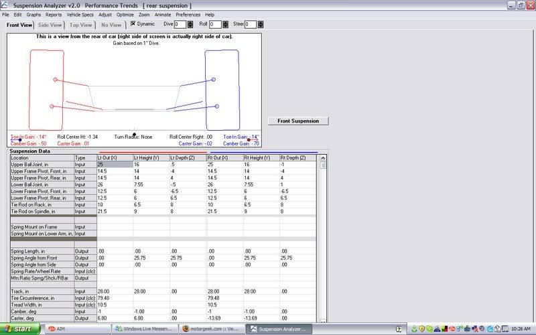The height and width of the screenshot is (335, 536).
Task: Toggle the Dynamic checkbox
Action: (x=133, y=24)
